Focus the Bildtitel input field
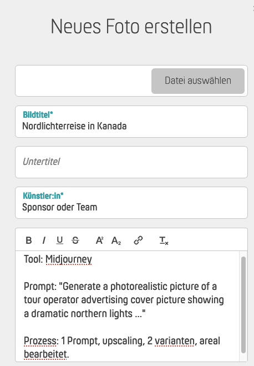The image size is (254, 366). pos(131,122)
